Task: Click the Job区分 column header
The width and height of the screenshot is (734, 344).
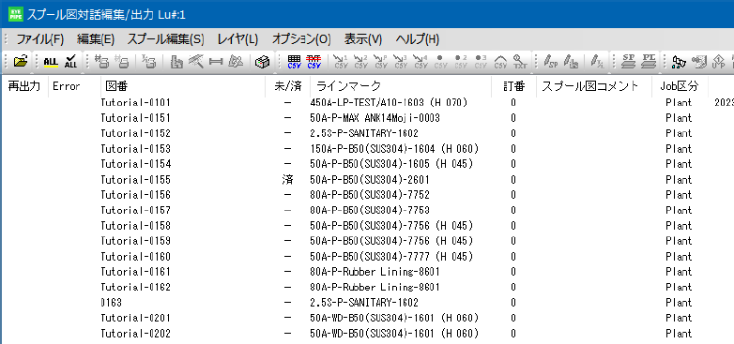Action: pyautogui.click(x=680, y=86)
